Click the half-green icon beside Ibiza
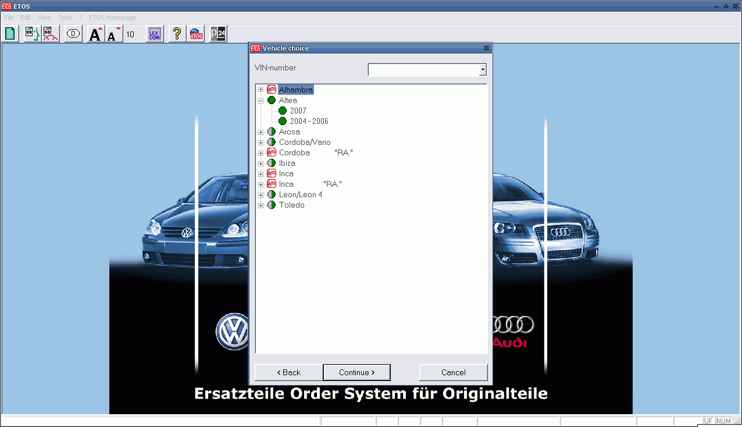The width and height of the screenshot is (742, 427). click(272, 163)
